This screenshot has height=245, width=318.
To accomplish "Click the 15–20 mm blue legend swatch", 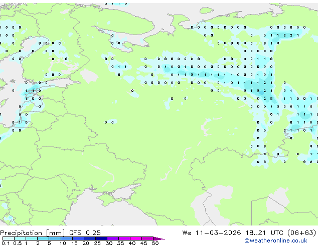I will (78, 238).
